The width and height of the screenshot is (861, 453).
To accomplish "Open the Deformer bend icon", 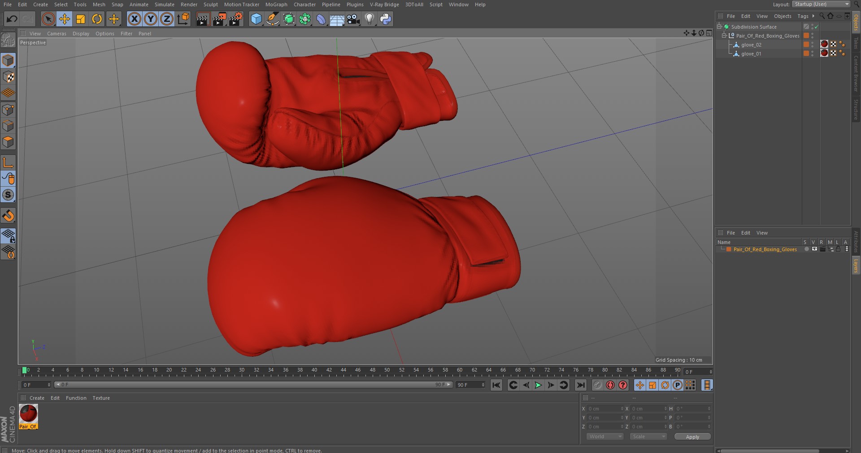I will pyautogui.click(x=321, y=19).
